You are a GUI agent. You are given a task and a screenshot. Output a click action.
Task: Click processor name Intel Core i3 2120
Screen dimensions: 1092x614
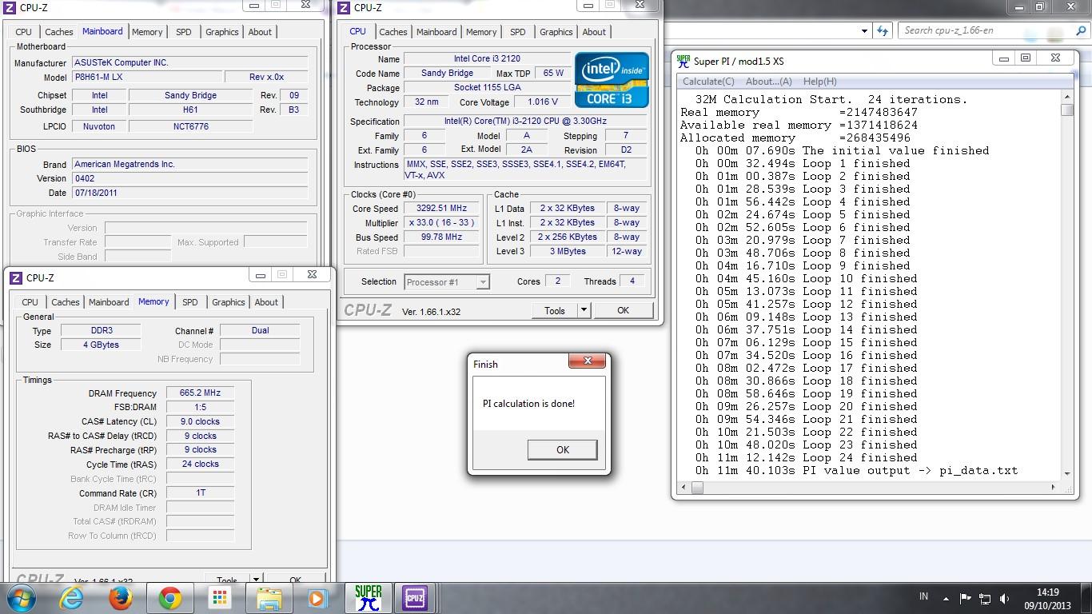tap(486, 59)
